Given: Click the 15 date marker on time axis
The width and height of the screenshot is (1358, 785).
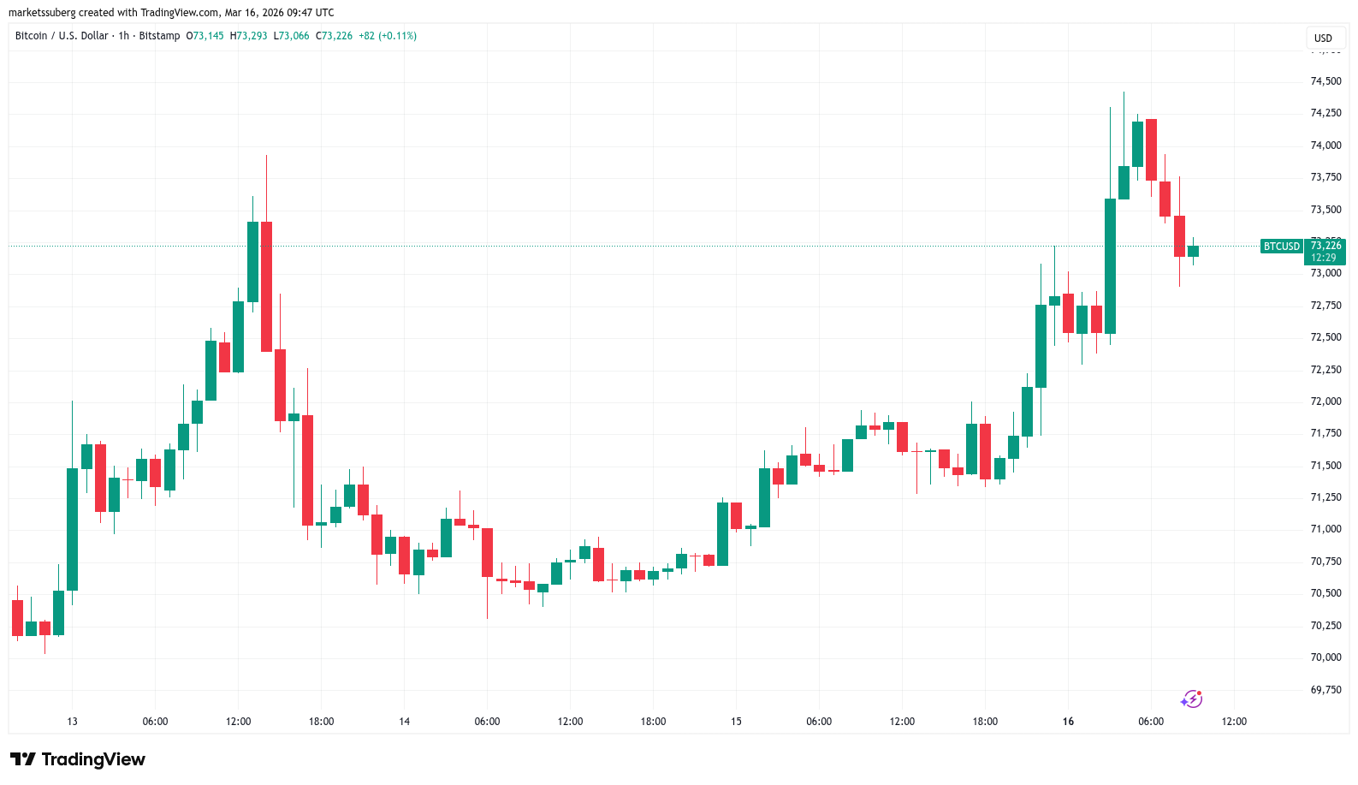Looking at the screenshot, I should point(736,722).
